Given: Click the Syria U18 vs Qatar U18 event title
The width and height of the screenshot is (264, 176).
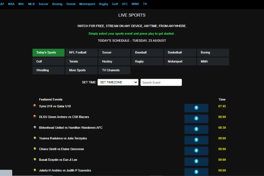Looking at the screenshot, I should [55, 106].
